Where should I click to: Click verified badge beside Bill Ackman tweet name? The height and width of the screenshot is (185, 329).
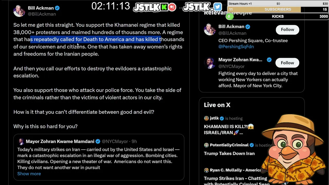click(x=57, y=8)
